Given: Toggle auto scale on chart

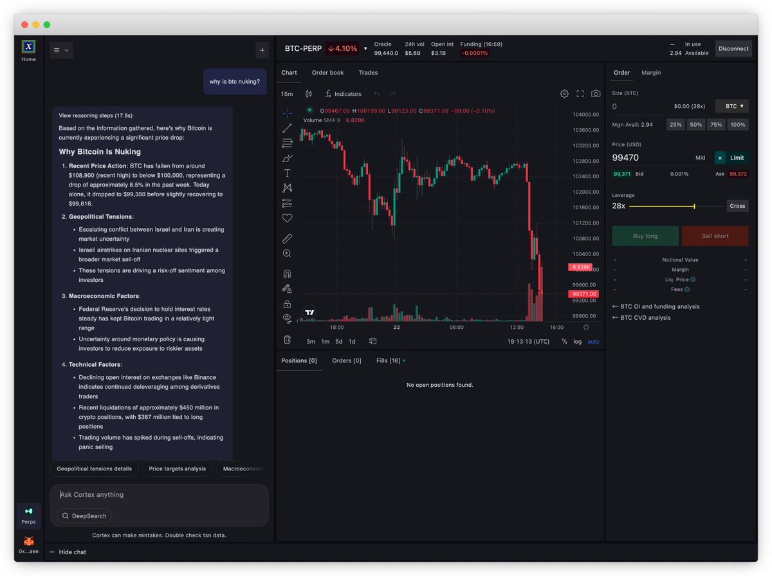Looking at the screenshot, I should click(x=593, y=341).
